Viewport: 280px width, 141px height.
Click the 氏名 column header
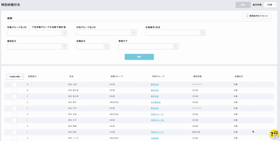tap(71, 76)
